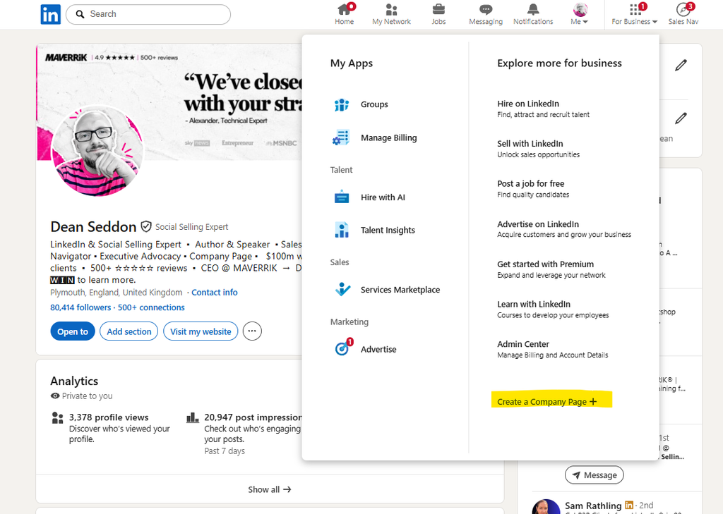
Task: Click Show all analytics link
Action: [x=269, y=489]
